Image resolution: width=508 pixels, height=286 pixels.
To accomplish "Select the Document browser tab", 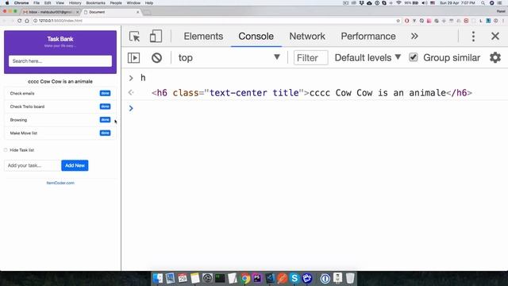I will [110, 12].
